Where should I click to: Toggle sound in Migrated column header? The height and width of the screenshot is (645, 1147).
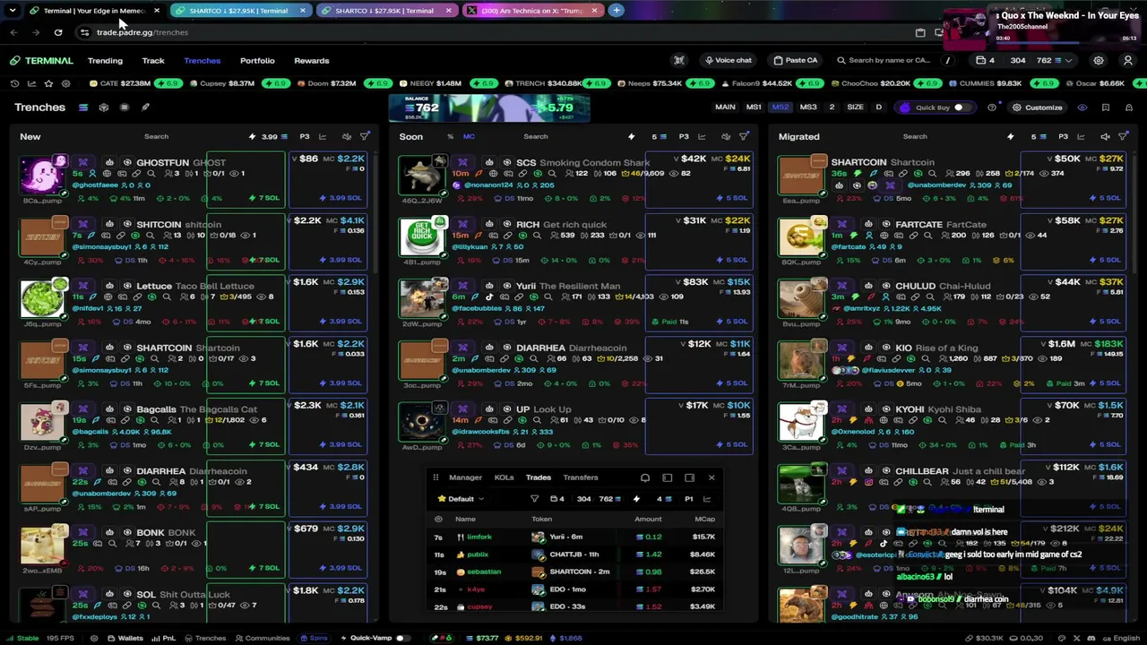click(x=1105, y=137)
